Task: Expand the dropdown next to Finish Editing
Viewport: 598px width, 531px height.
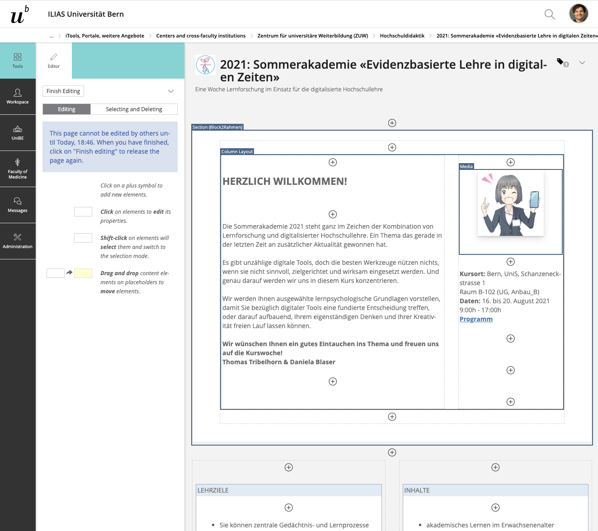Action: pyautogui.click(x=171, y=91)
